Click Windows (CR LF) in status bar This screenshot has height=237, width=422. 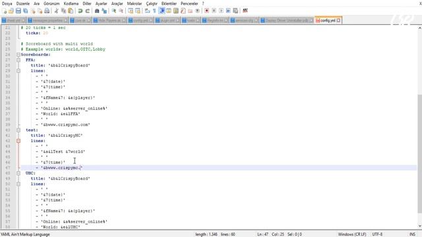[352, 234]
